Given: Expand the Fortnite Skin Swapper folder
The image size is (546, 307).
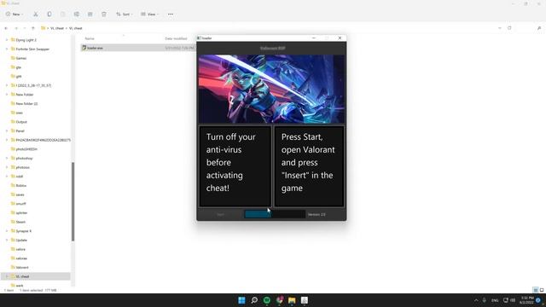Looking at the screenshot, I should tap(7, 49).
